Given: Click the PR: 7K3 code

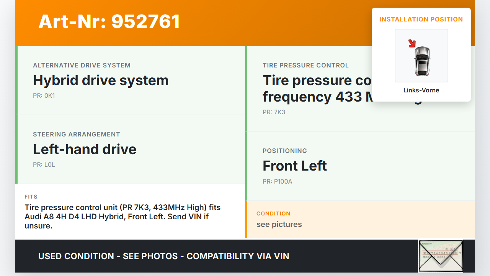Looking at the screenshot, I should tap(274, 112).
